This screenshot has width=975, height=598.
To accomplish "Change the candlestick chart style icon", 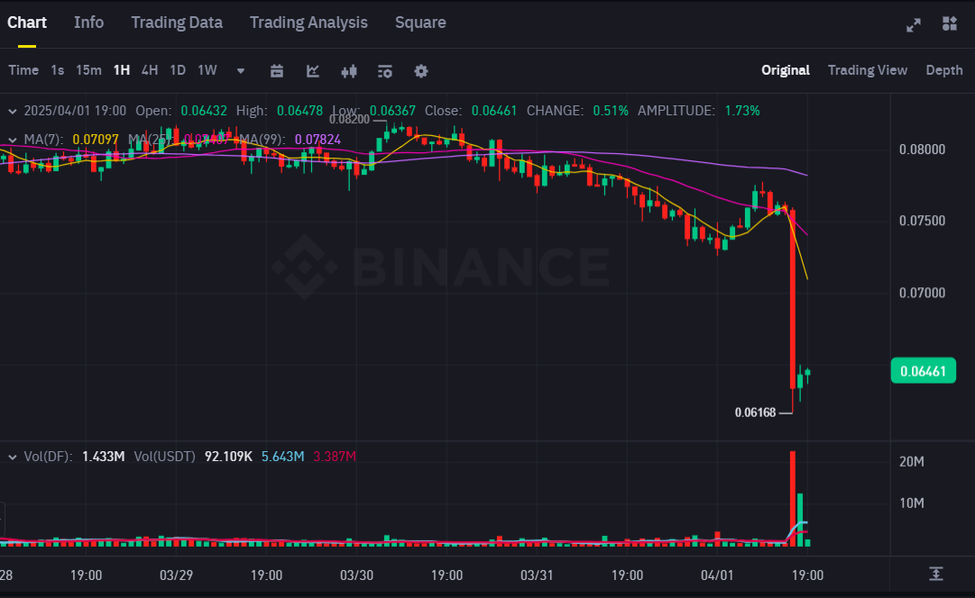I will tap(349, 70).
